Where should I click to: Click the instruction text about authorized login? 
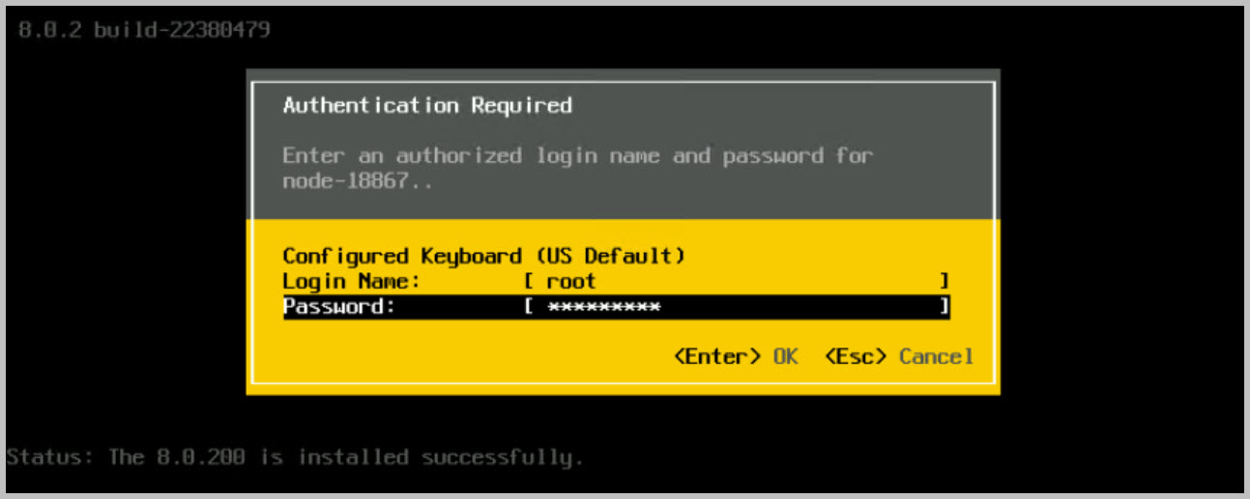577,155
